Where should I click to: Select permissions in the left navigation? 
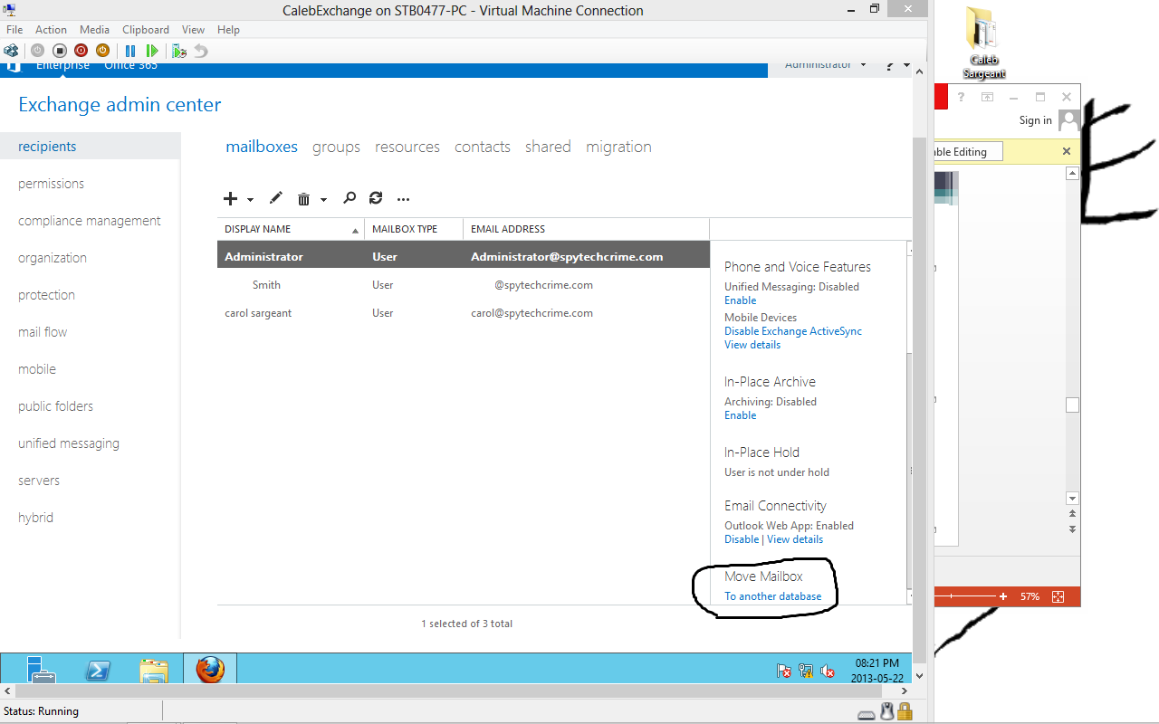[x=51, y=184]
